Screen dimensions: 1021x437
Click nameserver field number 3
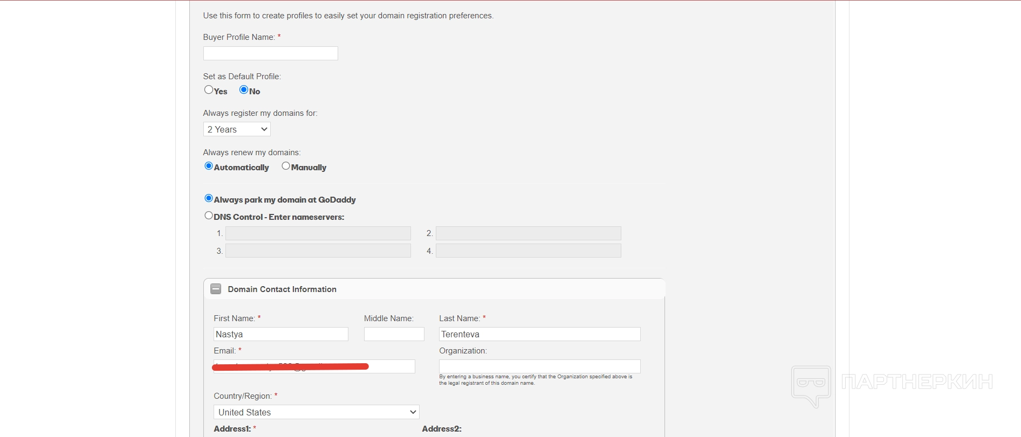[x=318, y=251]
